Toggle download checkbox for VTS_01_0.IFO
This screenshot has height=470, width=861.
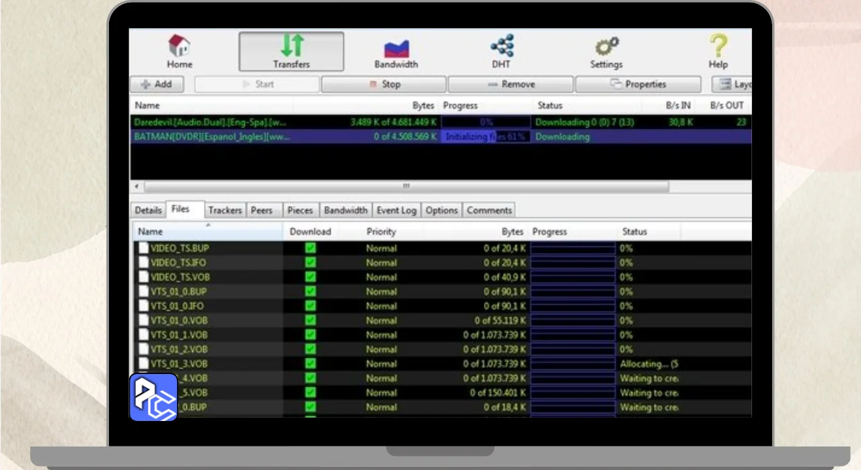[310, 306]
